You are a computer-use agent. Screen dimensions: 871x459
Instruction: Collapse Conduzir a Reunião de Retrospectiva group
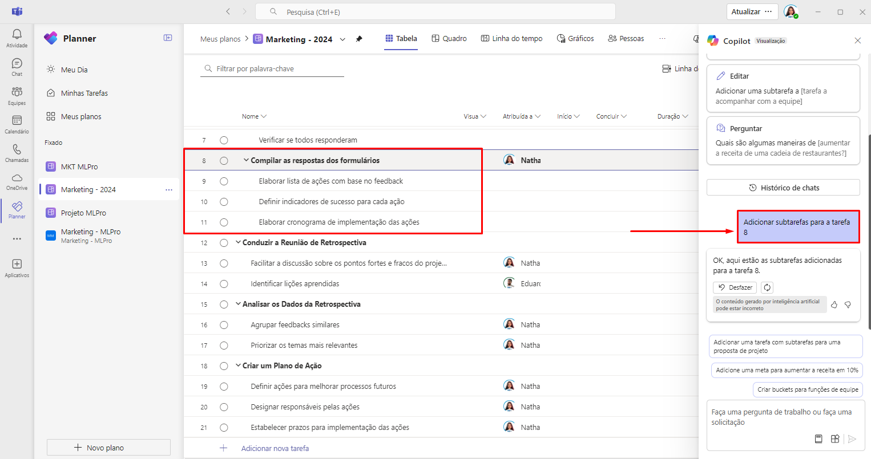(x=238, y=242)
